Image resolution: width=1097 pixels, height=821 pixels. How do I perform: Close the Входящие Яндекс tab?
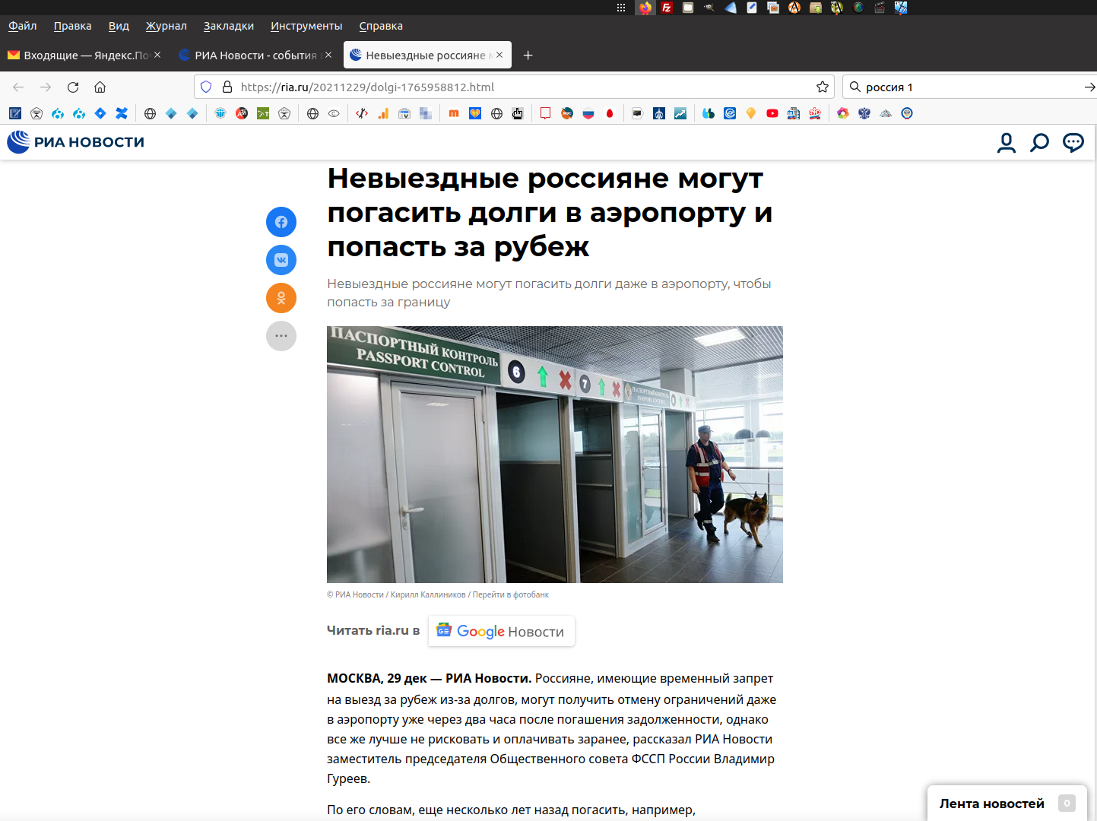click(x=157, y=55)
